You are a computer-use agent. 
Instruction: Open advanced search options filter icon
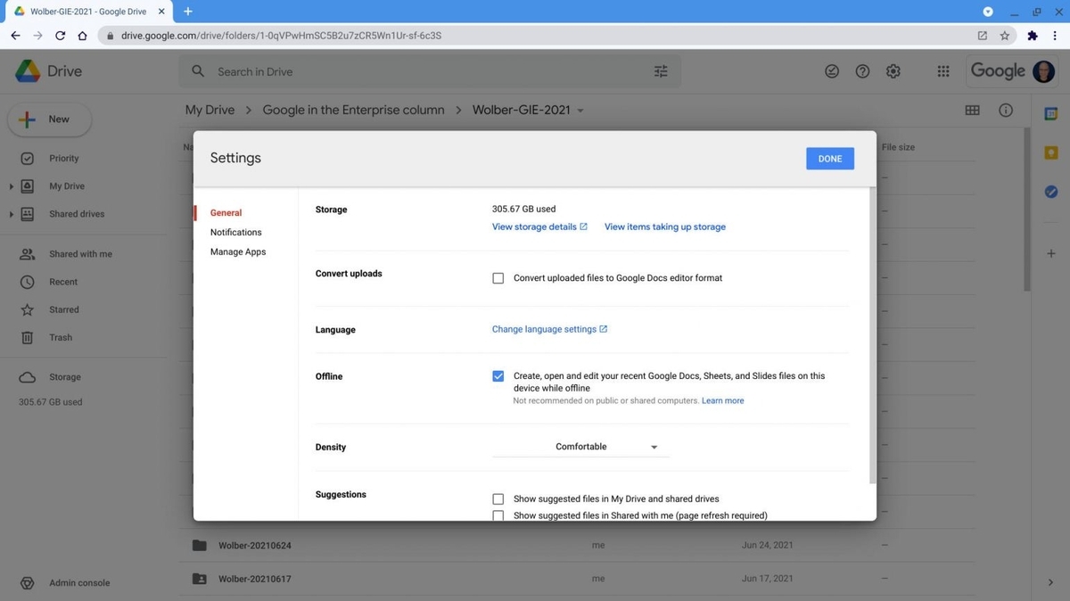[660, 70]
